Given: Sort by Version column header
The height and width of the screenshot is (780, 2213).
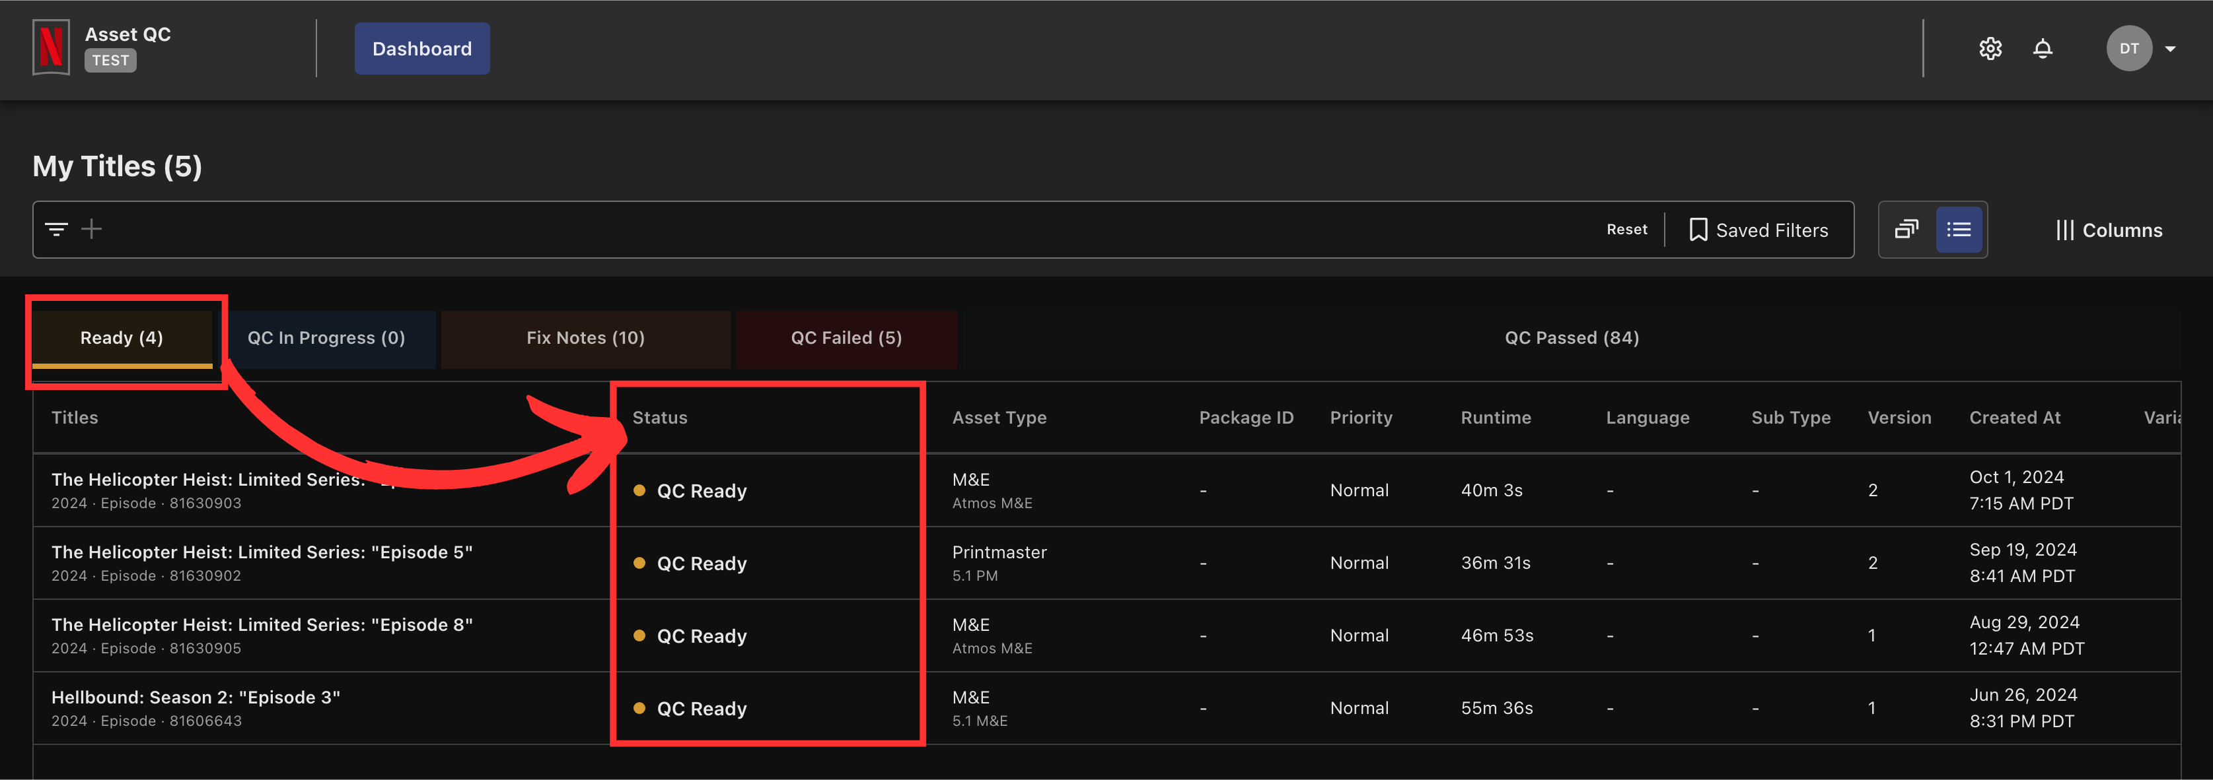Looking at the screenshot, I should click(x=1899, y=418).
